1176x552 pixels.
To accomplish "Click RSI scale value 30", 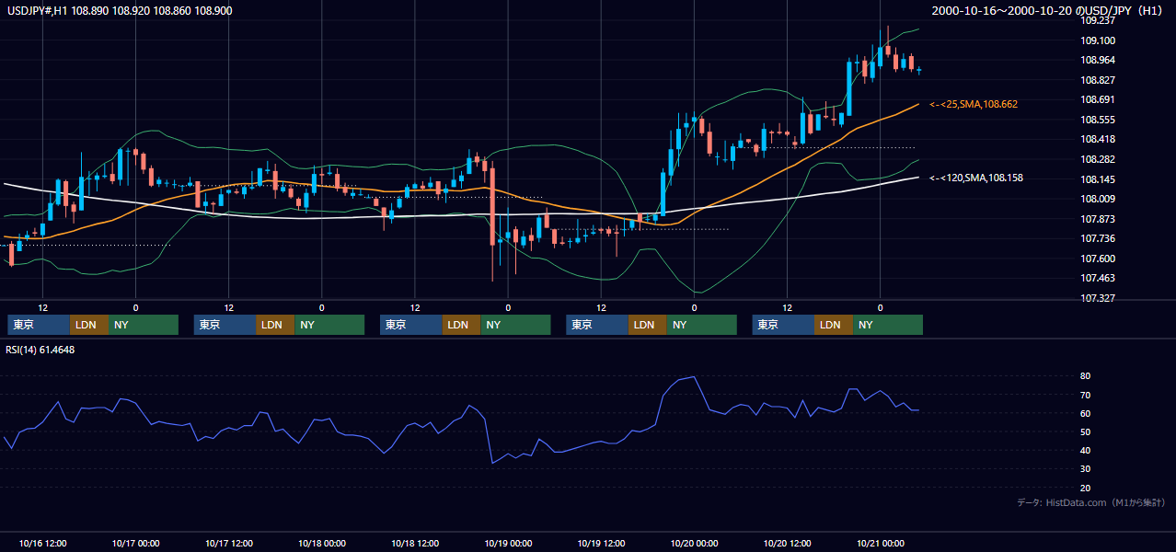I will tap(1086, 469).
